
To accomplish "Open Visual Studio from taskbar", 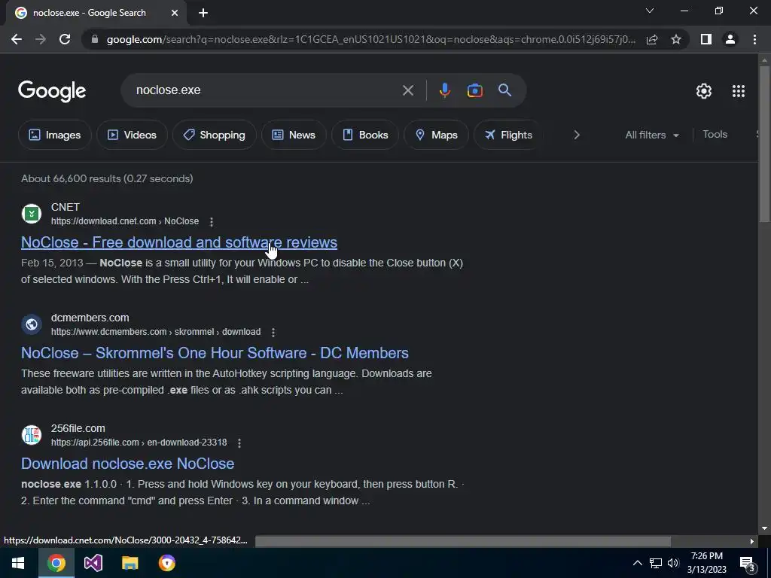I will coord(93,563).
